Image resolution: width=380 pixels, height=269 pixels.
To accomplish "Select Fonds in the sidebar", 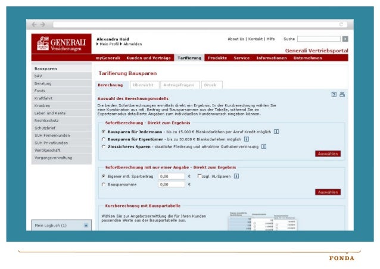I will 61,91.
